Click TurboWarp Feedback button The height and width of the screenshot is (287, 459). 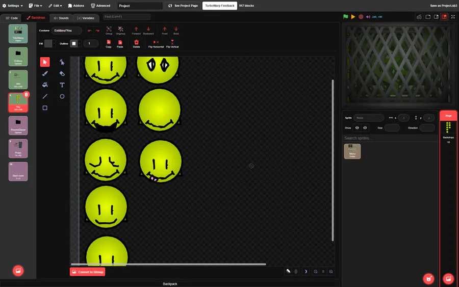pyautogui.click(x=219, y=6)
